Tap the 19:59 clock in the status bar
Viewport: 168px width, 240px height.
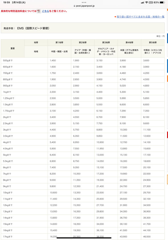7,3
